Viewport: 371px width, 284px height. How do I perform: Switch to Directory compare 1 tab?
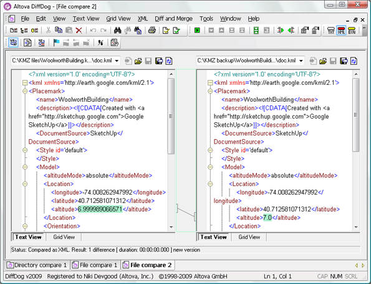(x=37, y=265)
